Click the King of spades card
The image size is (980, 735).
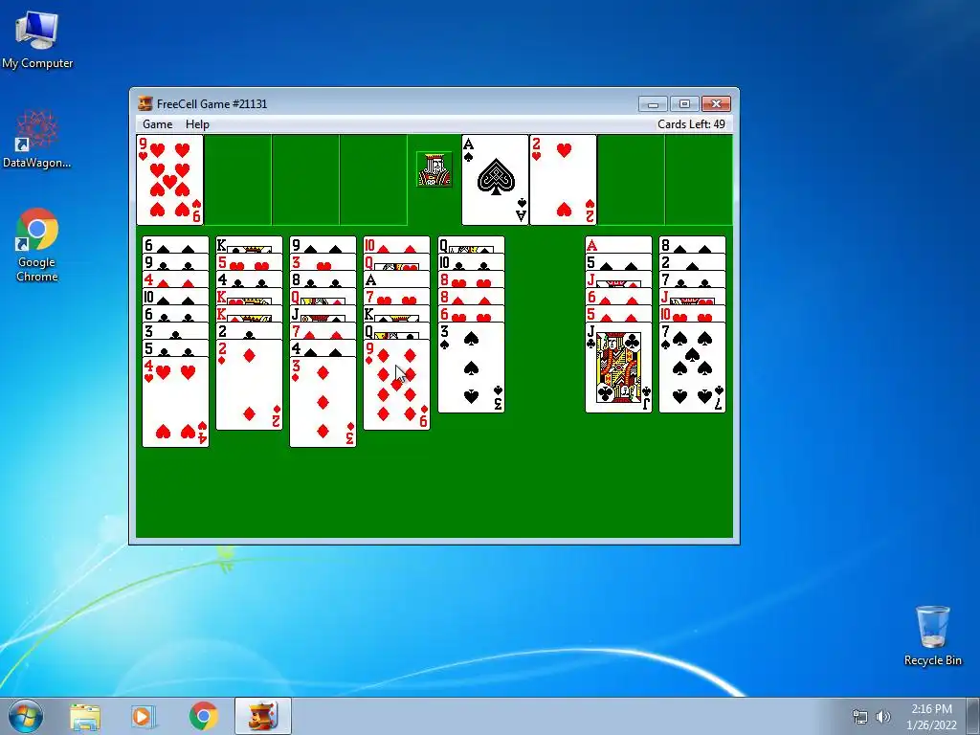click(x=397, y=314)
